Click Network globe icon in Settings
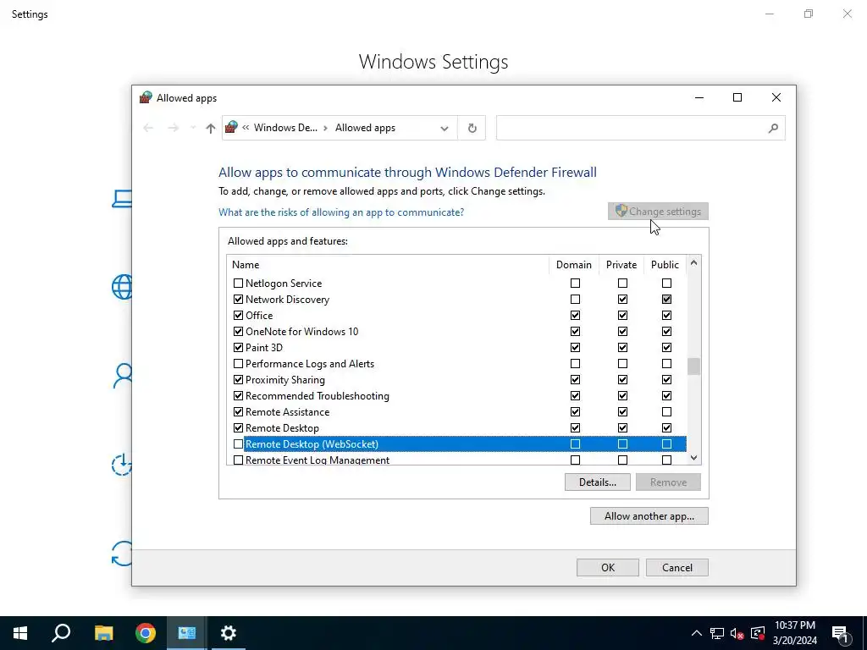 (122, 287)
